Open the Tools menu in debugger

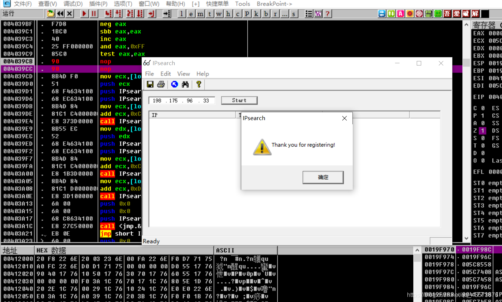(x=242, y=4)
